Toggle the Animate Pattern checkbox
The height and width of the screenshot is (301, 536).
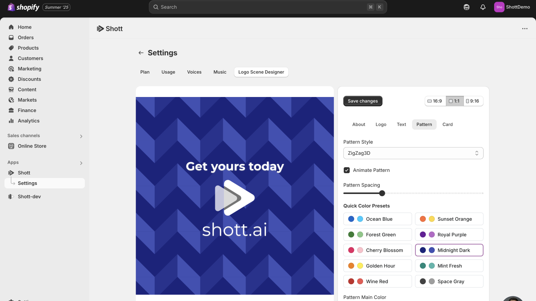tap(347, 170)
